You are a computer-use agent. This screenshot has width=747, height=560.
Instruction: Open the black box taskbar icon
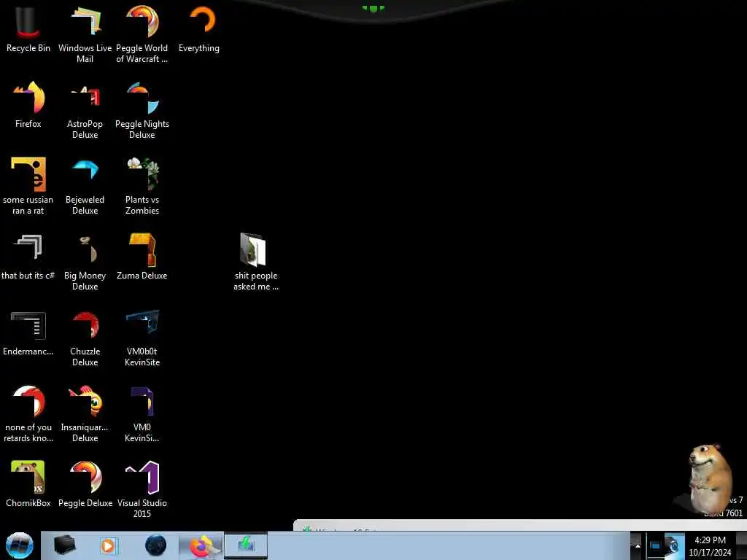click(64, 545)
